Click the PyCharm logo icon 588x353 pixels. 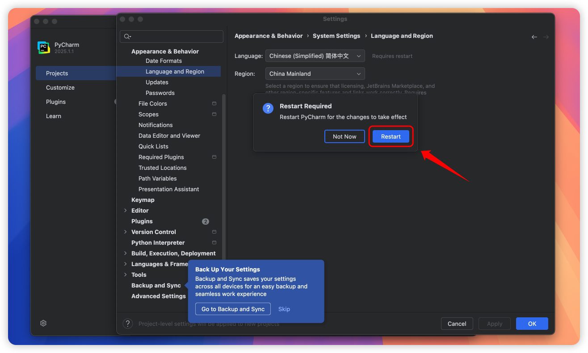tap(44, 48)
